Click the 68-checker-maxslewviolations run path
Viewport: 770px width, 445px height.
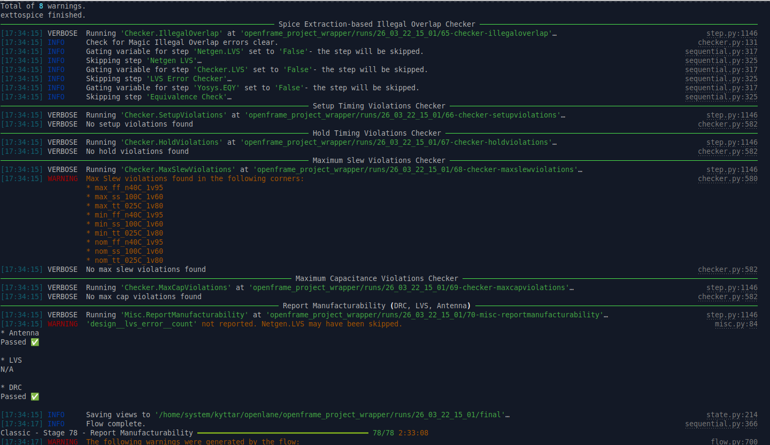click(x=415, y=169)
